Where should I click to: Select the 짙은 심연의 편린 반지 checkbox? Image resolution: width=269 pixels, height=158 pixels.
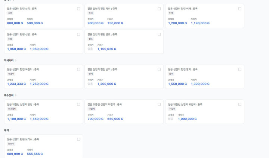[x=159, y=69]
